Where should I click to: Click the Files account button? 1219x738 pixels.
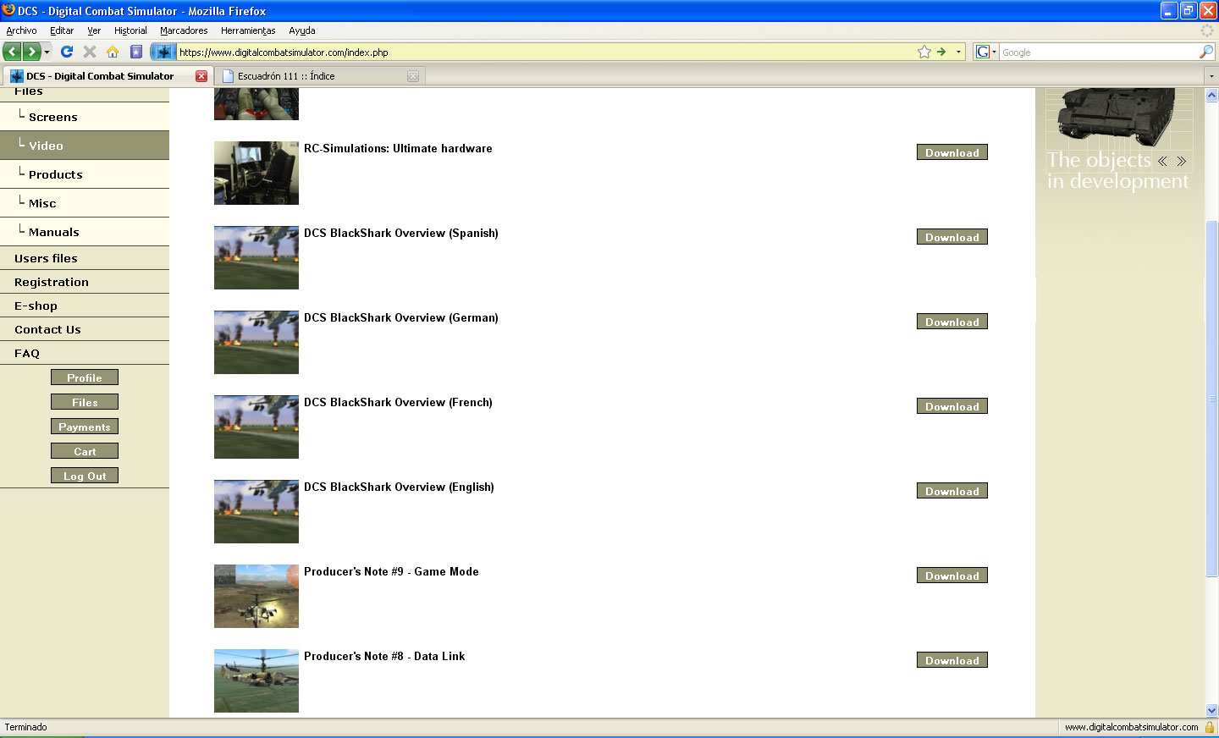(x=85, y=402)
